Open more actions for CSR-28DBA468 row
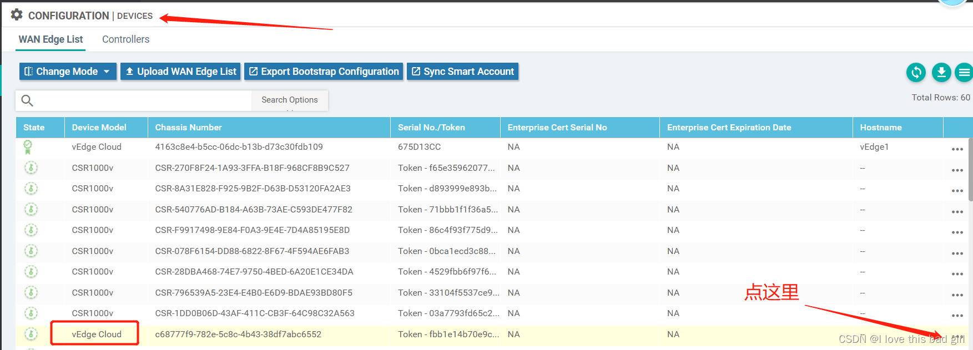Viewport: 973px width, 350px height. (x=957, y=274)
